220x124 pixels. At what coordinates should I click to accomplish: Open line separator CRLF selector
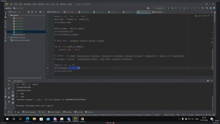coord(178,115)
